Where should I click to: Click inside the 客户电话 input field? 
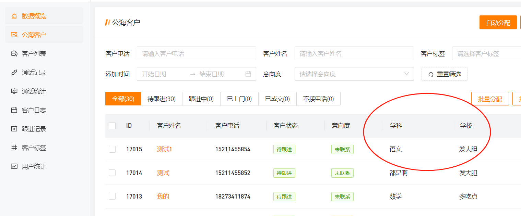[x=196, y=53]
